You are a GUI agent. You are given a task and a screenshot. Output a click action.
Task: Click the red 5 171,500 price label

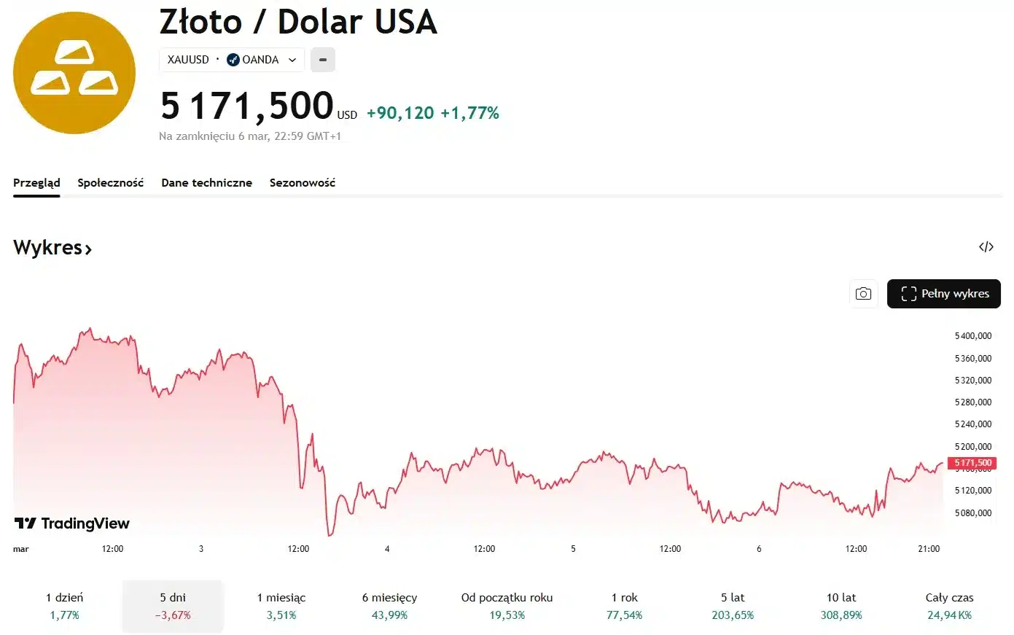[x=972, y=463]
